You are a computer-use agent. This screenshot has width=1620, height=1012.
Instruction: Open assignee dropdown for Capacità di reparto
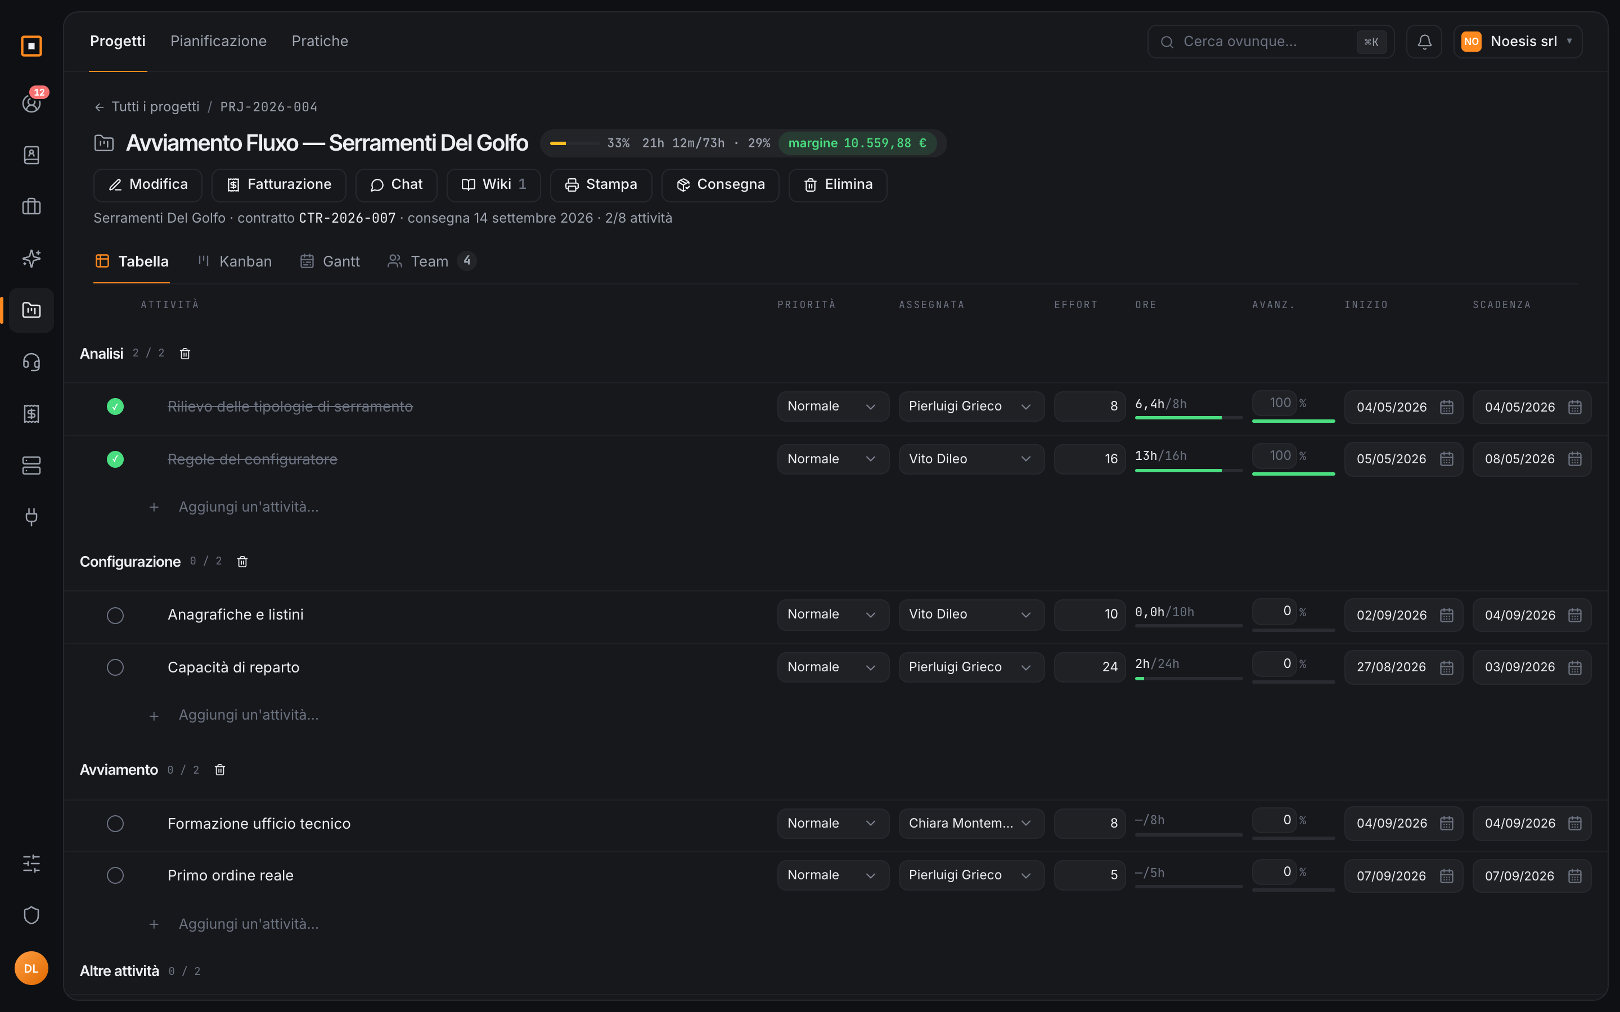(x=971, y=667)
